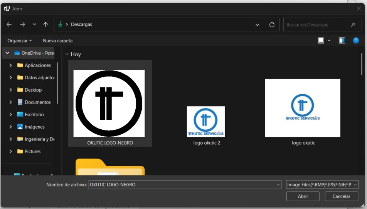This screenshot has height=209, width=367.
Task: Expand the Aplicaciones folder tree node
Action: 11,65
